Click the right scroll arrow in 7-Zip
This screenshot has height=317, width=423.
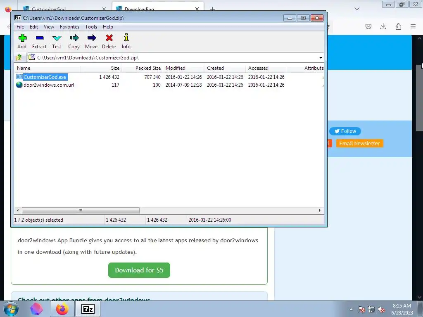[x=320, y=210]
